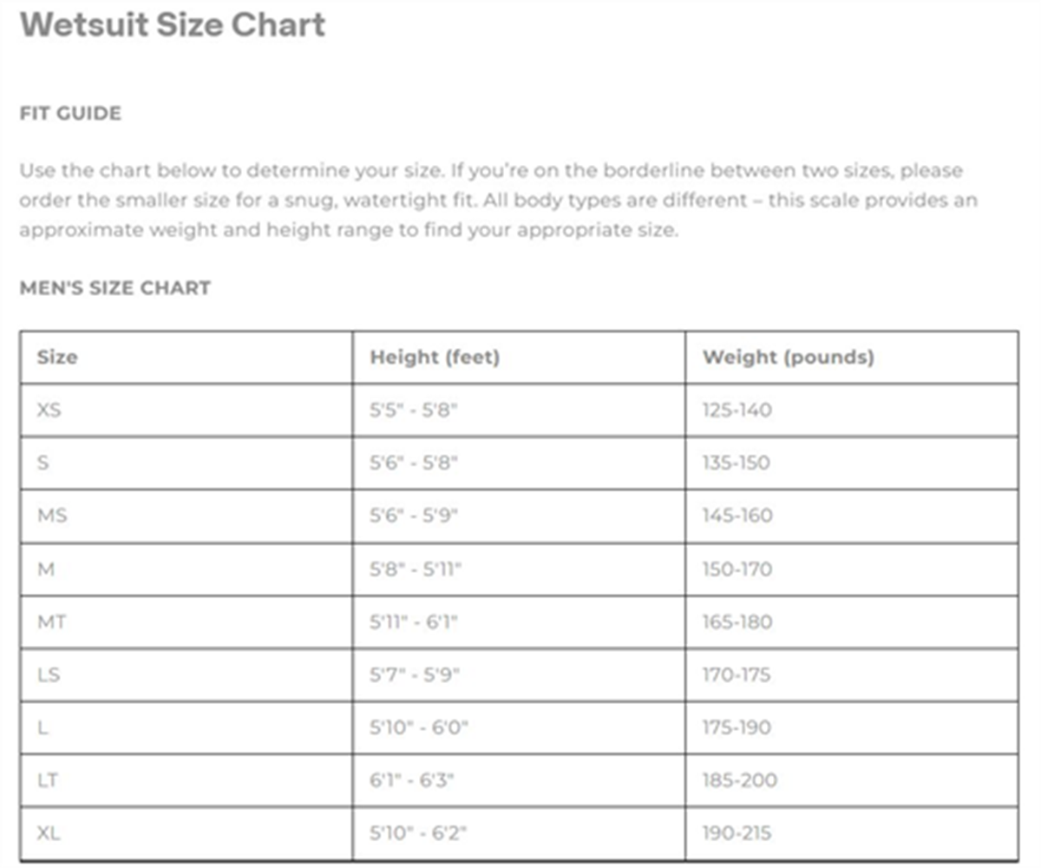Select the 5'8" - 5'11" height cell

416,569
